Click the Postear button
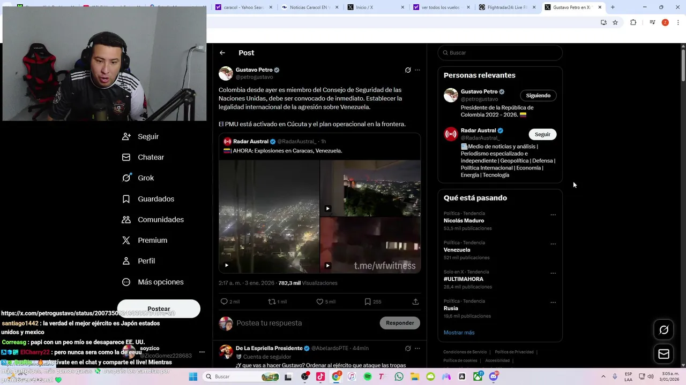This screenshot has width=686, height=385. coord(159,309)
